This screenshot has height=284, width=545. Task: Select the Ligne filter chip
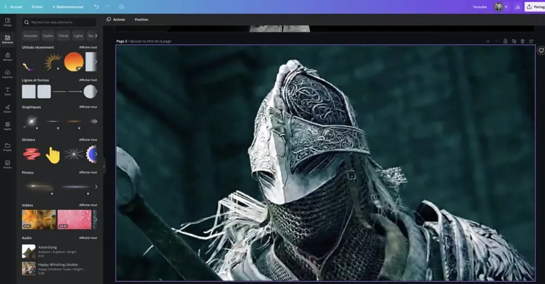[78, 36]
